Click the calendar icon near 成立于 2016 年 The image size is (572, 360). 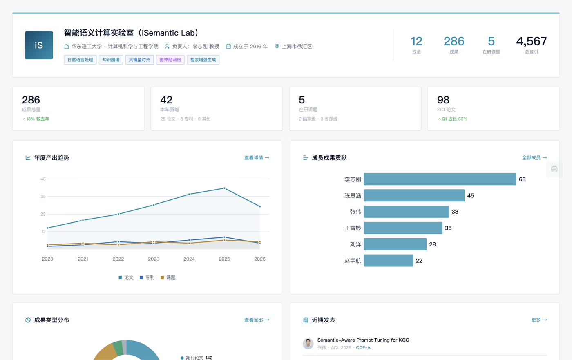[x=228, y=47]
